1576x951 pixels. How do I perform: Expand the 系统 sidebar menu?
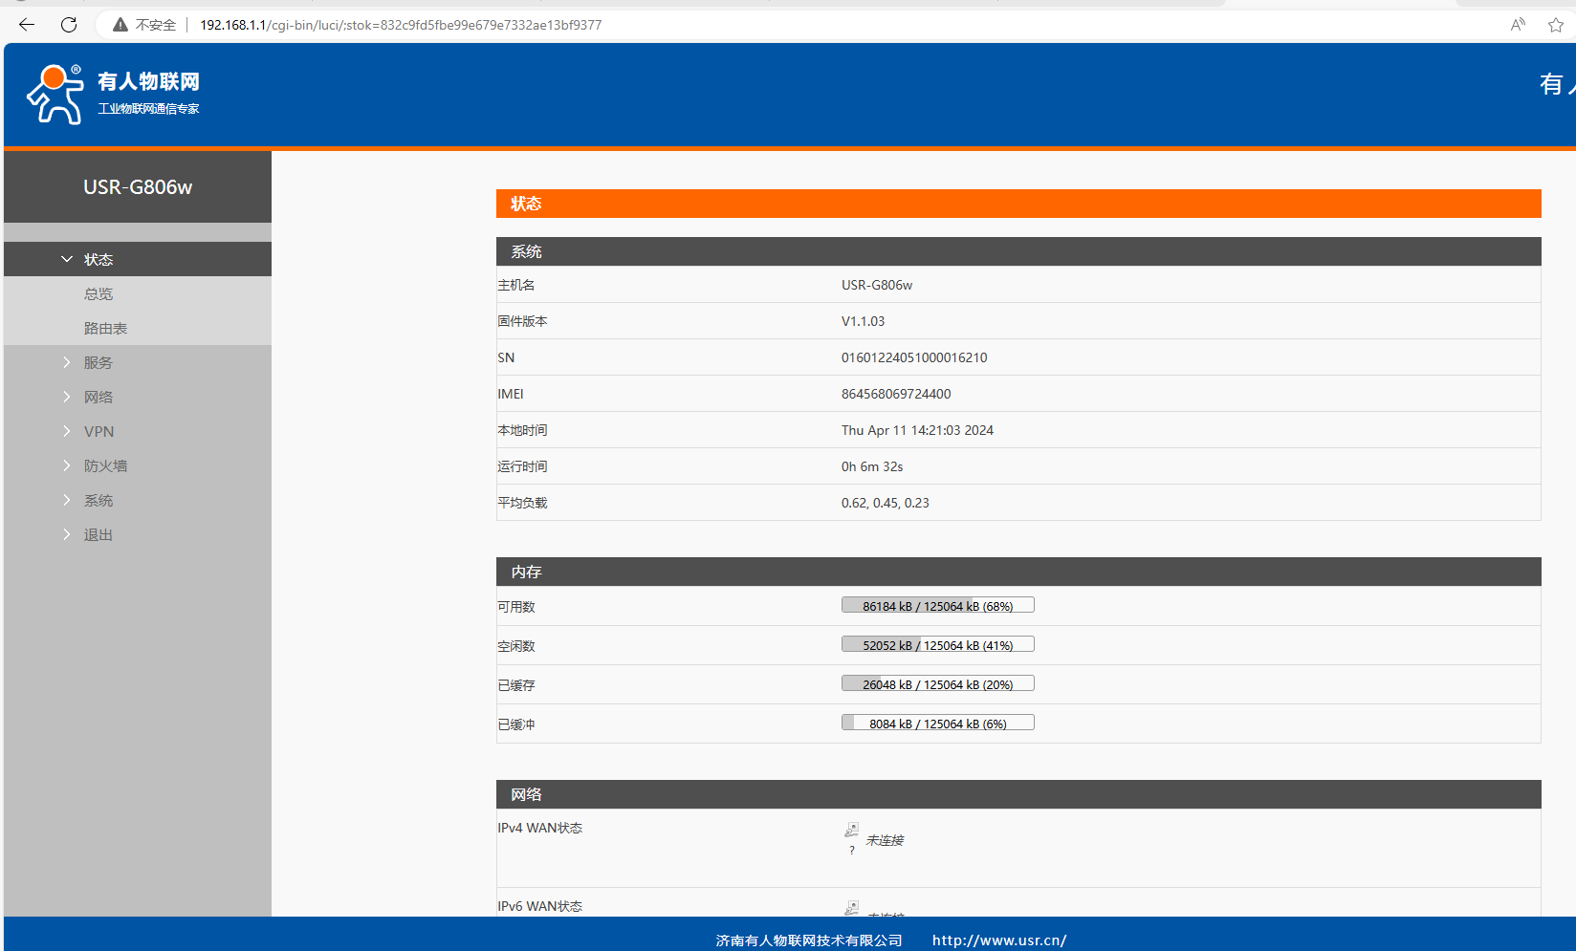(x=98, y=500)
